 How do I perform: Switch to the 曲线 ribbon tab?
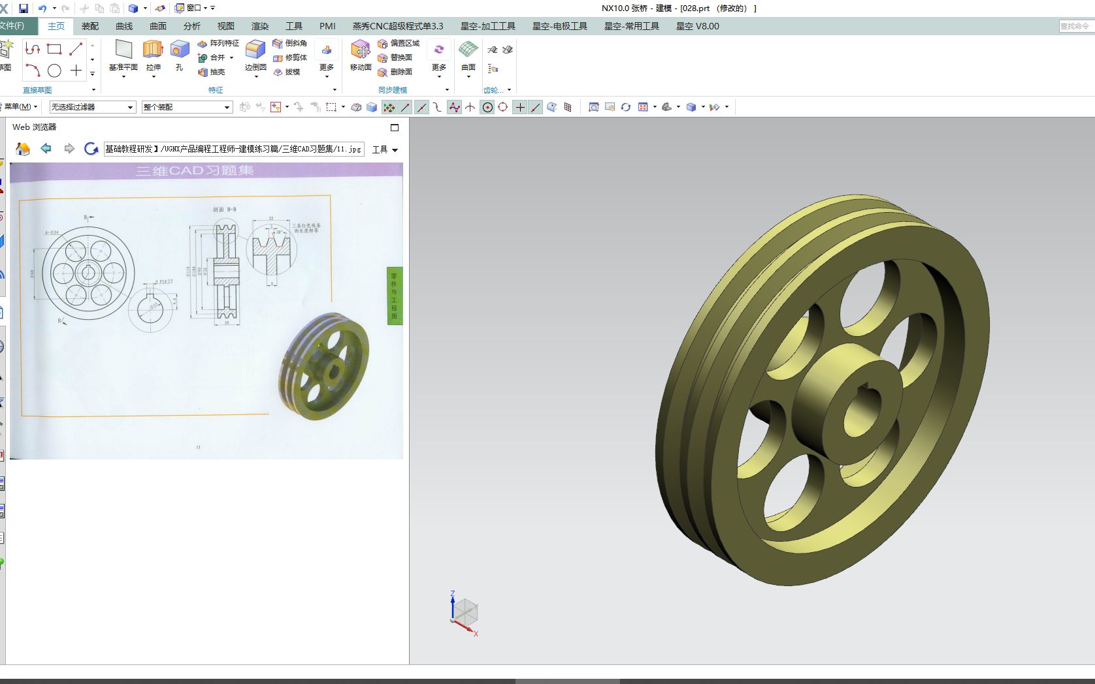[124, 26]
